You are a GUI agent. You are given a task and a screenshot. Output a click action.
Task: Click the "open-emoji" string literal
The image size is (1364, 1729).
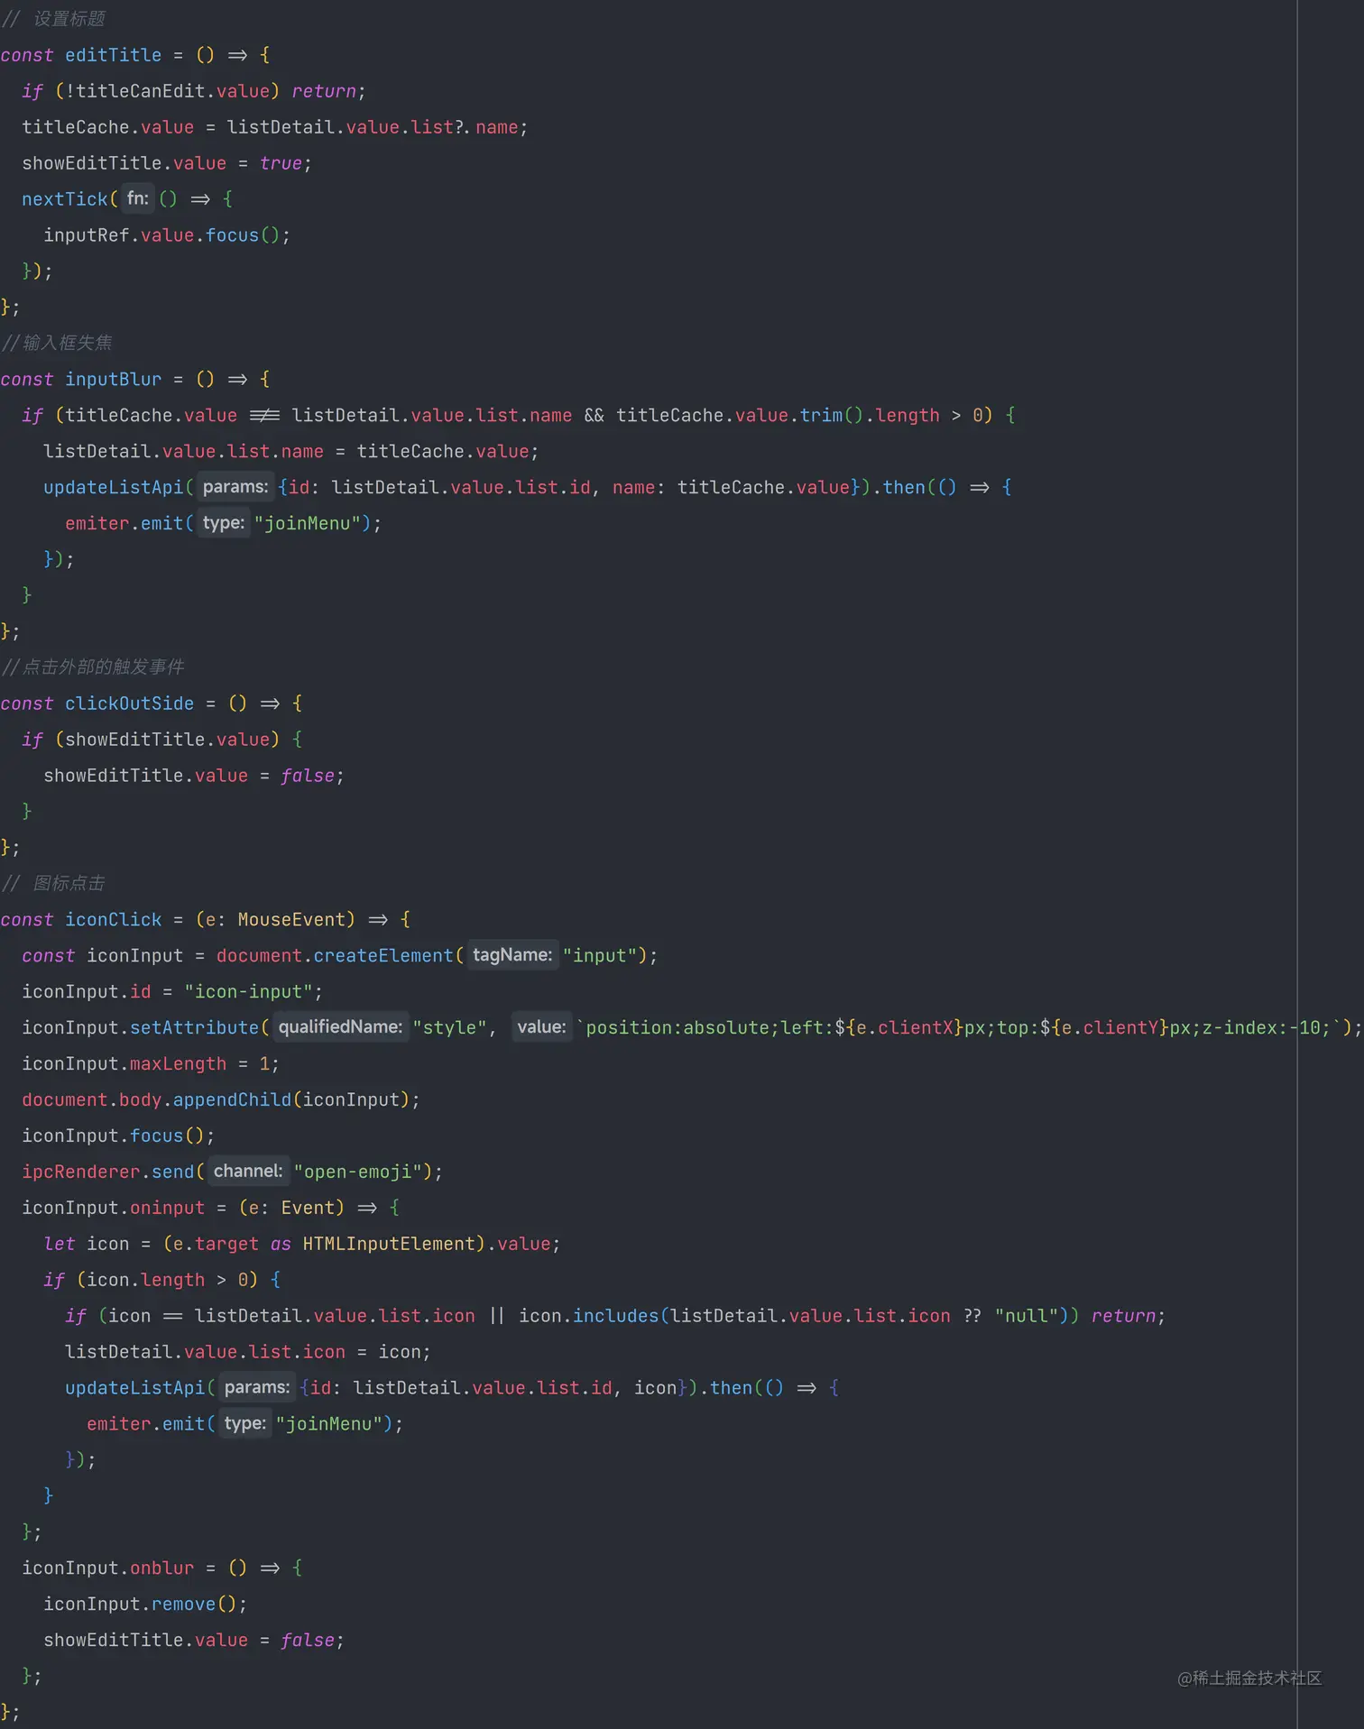(357, 1173)
